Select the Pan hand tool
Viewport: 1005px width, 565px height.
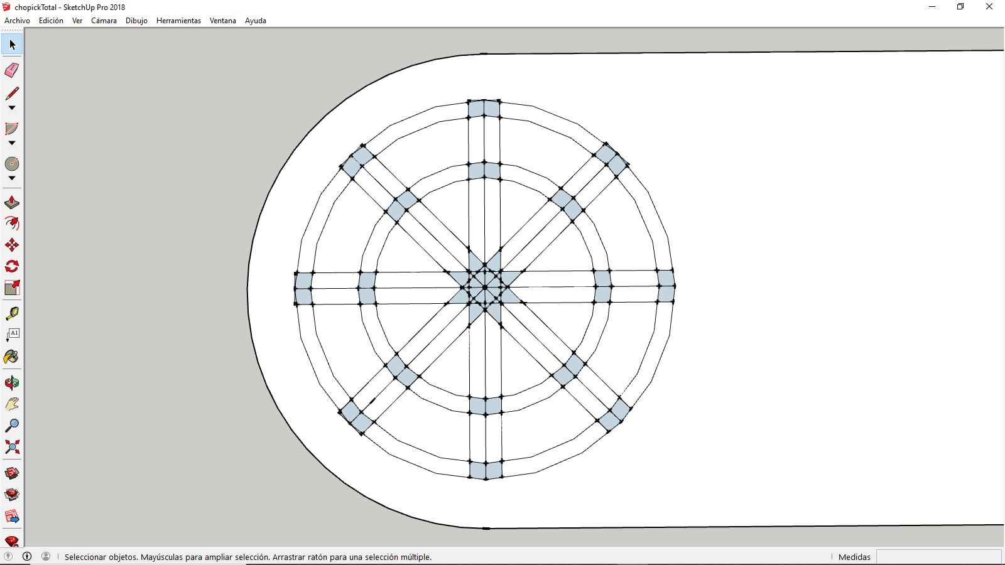(x=12, y=404)
